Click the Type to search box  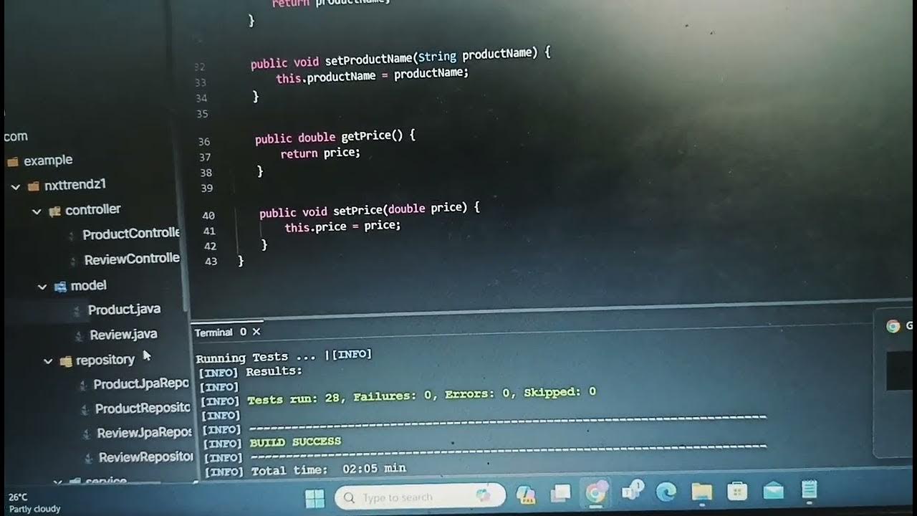[x=420, y=496]
